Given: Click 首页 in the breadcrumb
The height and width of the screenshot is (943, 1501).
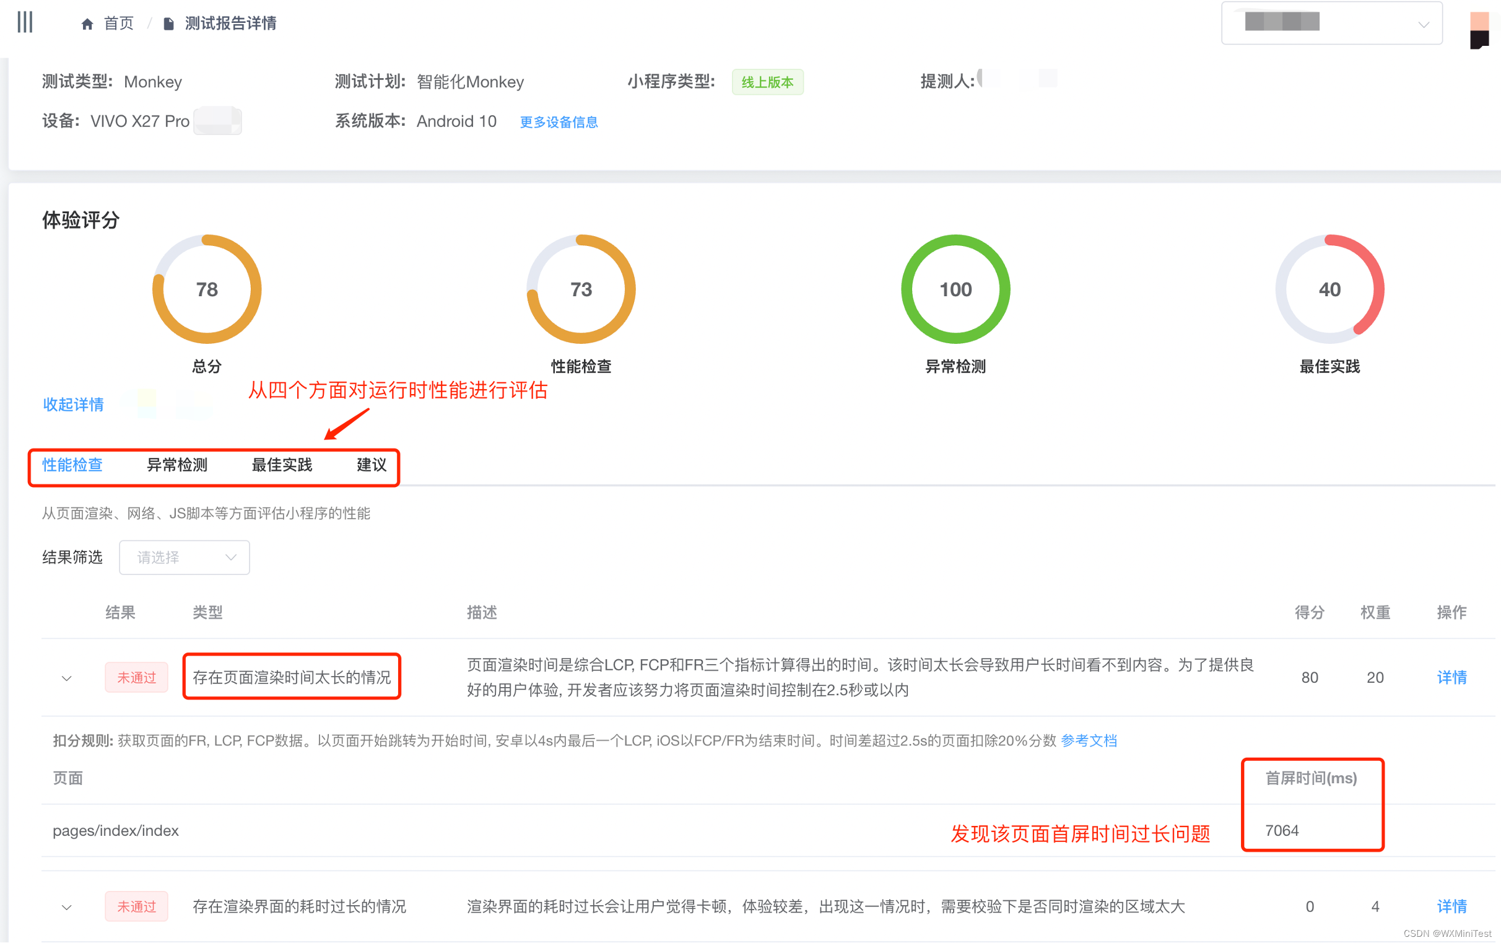Looking at the screenshot, I should (118, 24).
